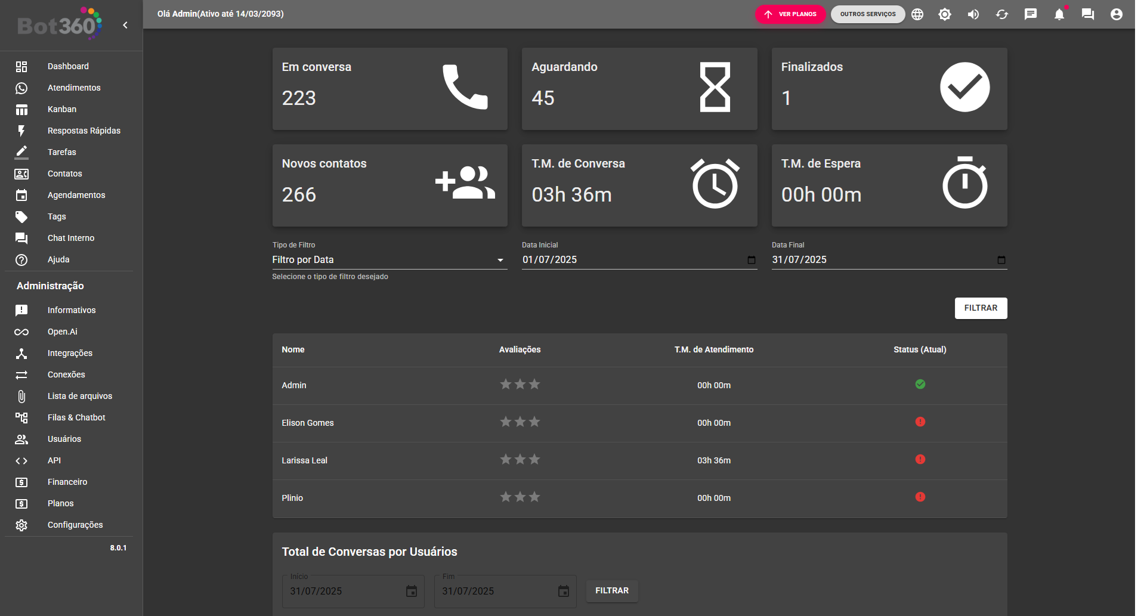
Task: Open the user account profile icon
Action: click(1117, 14)
